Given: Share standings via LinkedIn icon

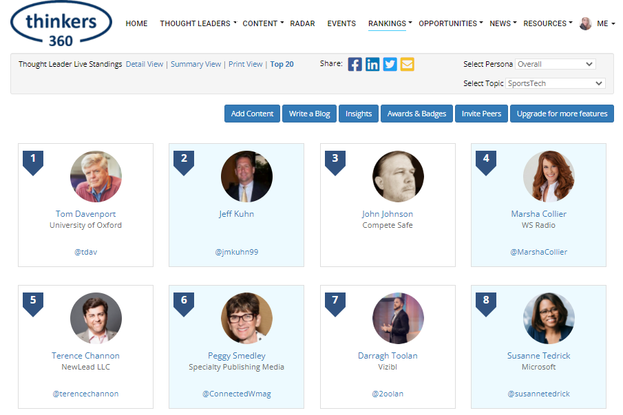Looking at the screenshot, I should [x=372, y=64].
